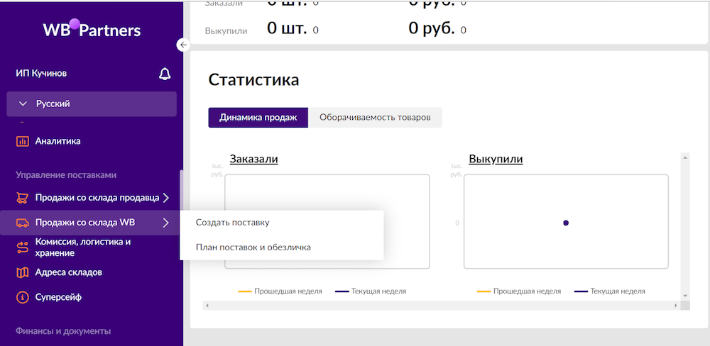The height and width of the screenshot is (346, 710).
Task: Click the Выкупили chart heading link
Action: tap(496, 160)
